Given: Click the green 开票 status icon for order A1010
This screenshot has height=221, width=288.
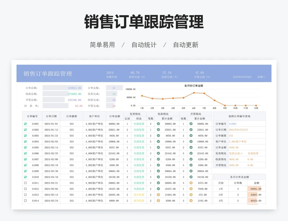Looking at the screenshot, I should [x=191, y=177].
